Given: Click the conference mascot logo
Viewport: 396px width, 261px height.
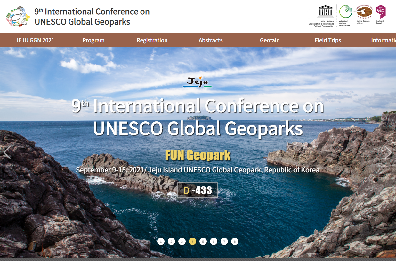Looking at the screenshot, I should coord(18,17).
